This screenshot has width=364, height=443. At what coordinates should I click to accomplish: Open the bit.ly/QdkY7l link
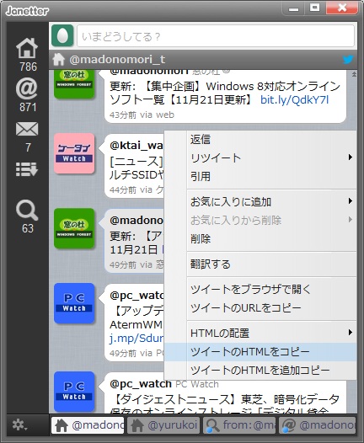[x=294, y=99]
